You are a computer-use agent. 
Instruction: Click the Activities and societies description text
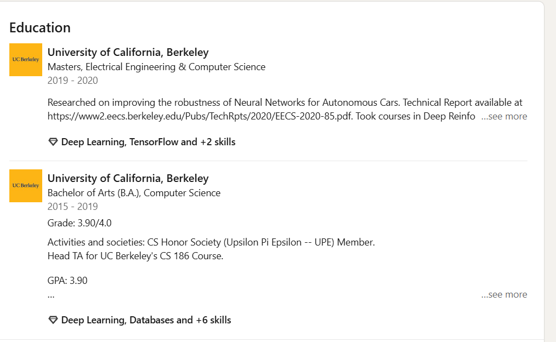[211, 242]
